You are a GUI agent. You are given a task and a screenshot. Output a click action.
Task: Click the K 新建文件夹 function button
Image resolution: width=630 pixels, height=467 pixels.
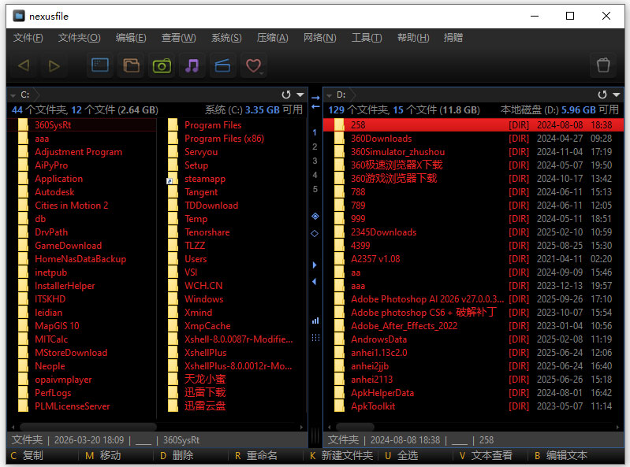[341, 455]
